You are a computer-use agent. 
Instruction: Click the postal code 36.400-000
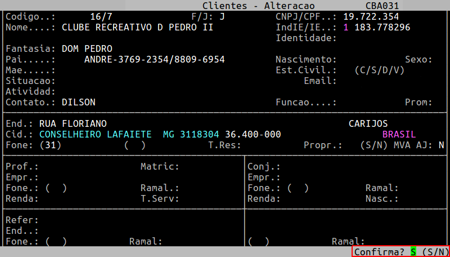pyautogui.click(x=253, y=134)
